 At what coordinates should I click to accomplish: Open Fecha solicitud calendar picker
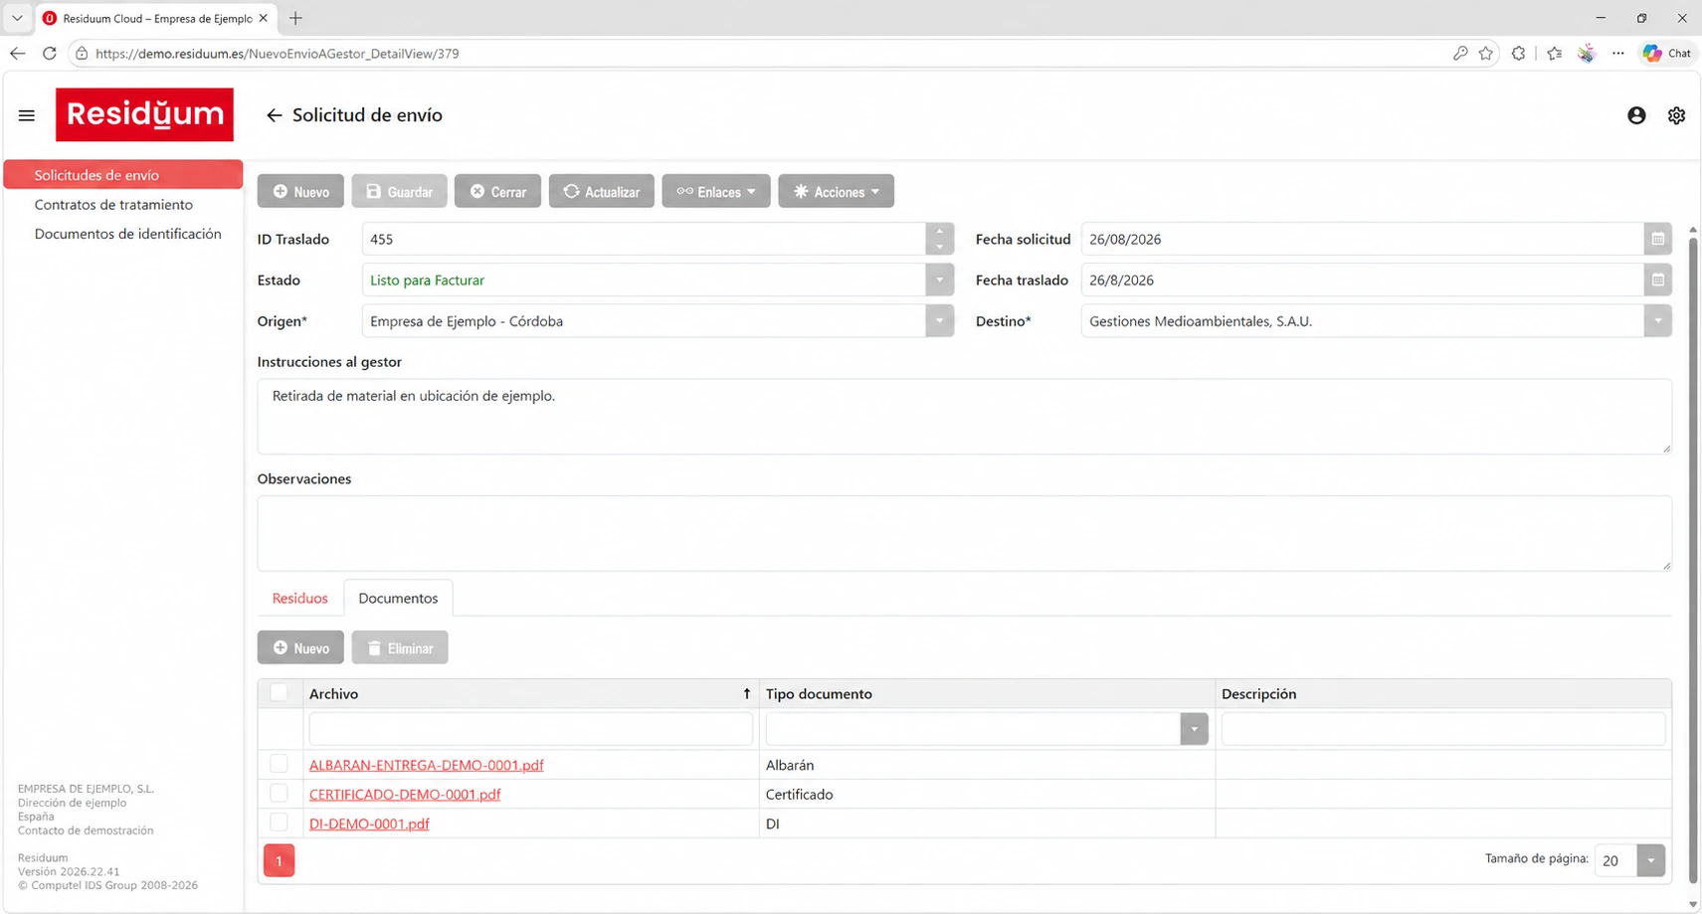point(1657,239)
